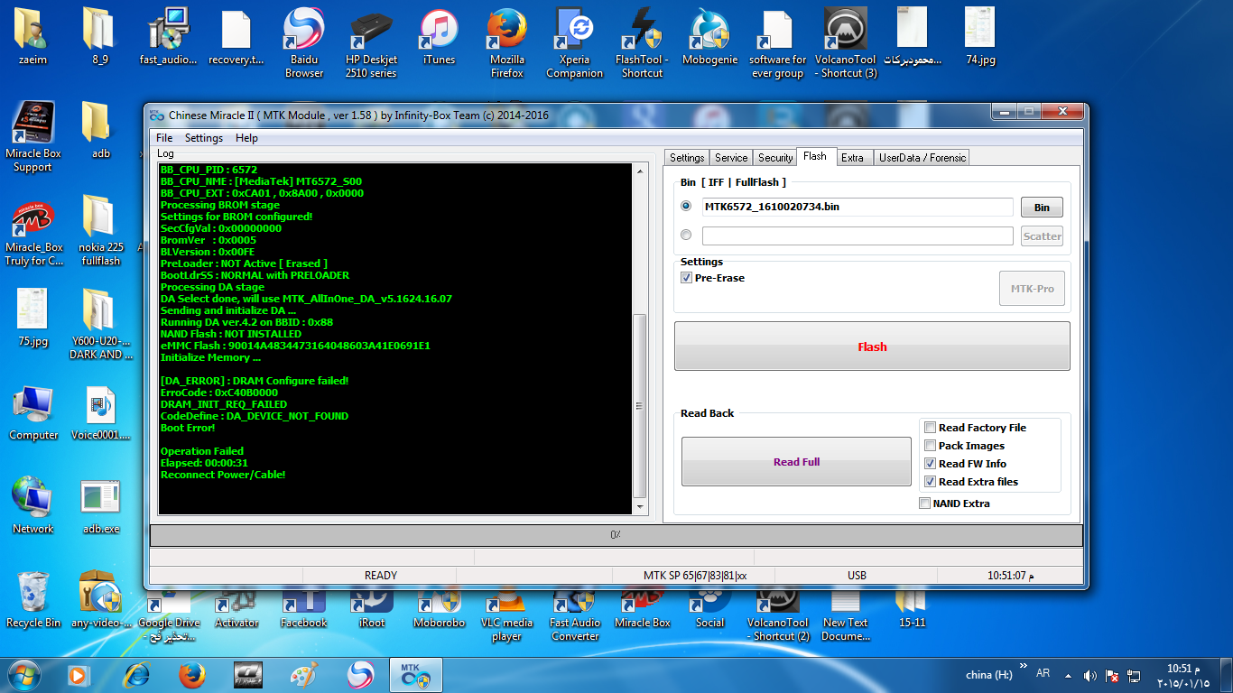Viewport: 1233px width, 693px height.
Task: Select the Scatter file radio button
Action: [x=686, y=236]
